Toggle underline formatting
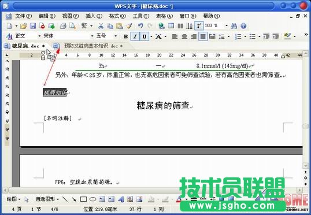This screenshot has width=311, height=215. pos(145,36)
